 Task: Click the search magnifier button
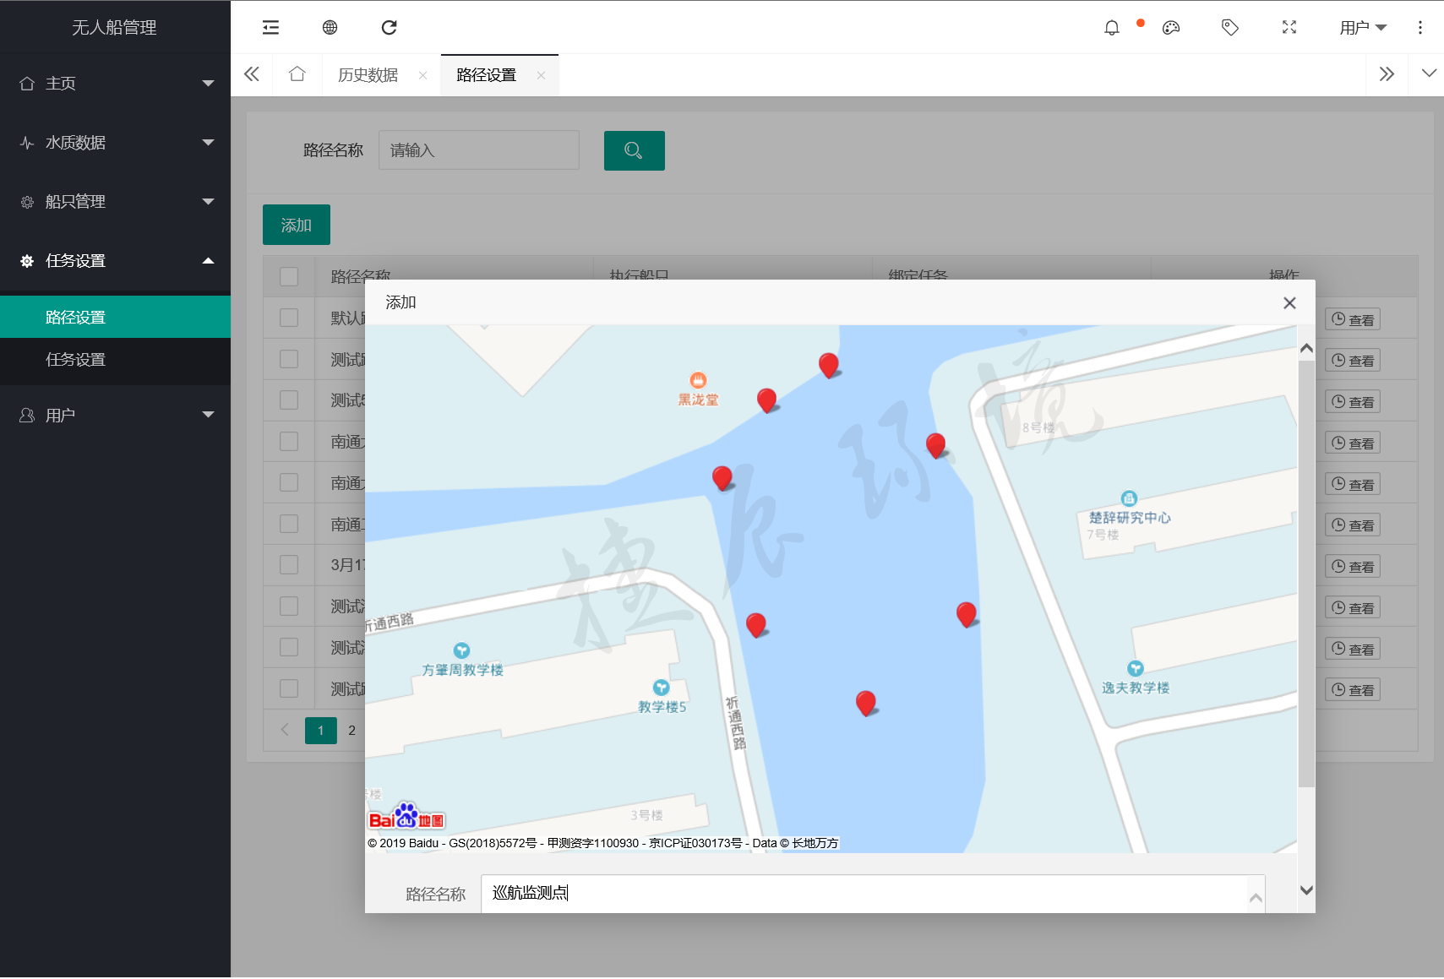634,150
